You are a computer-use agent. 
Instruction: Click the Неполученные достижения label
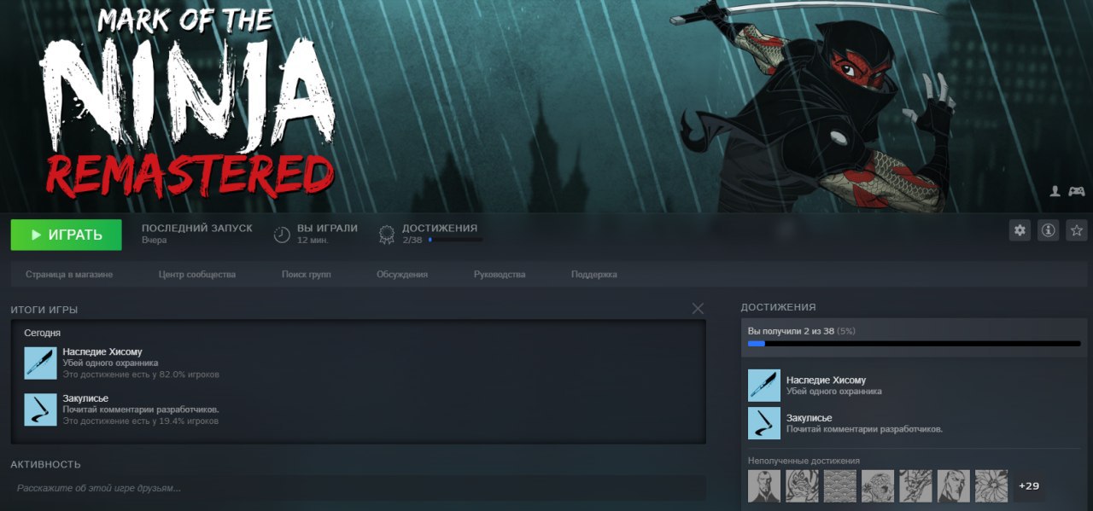click(x=804, y=461)
